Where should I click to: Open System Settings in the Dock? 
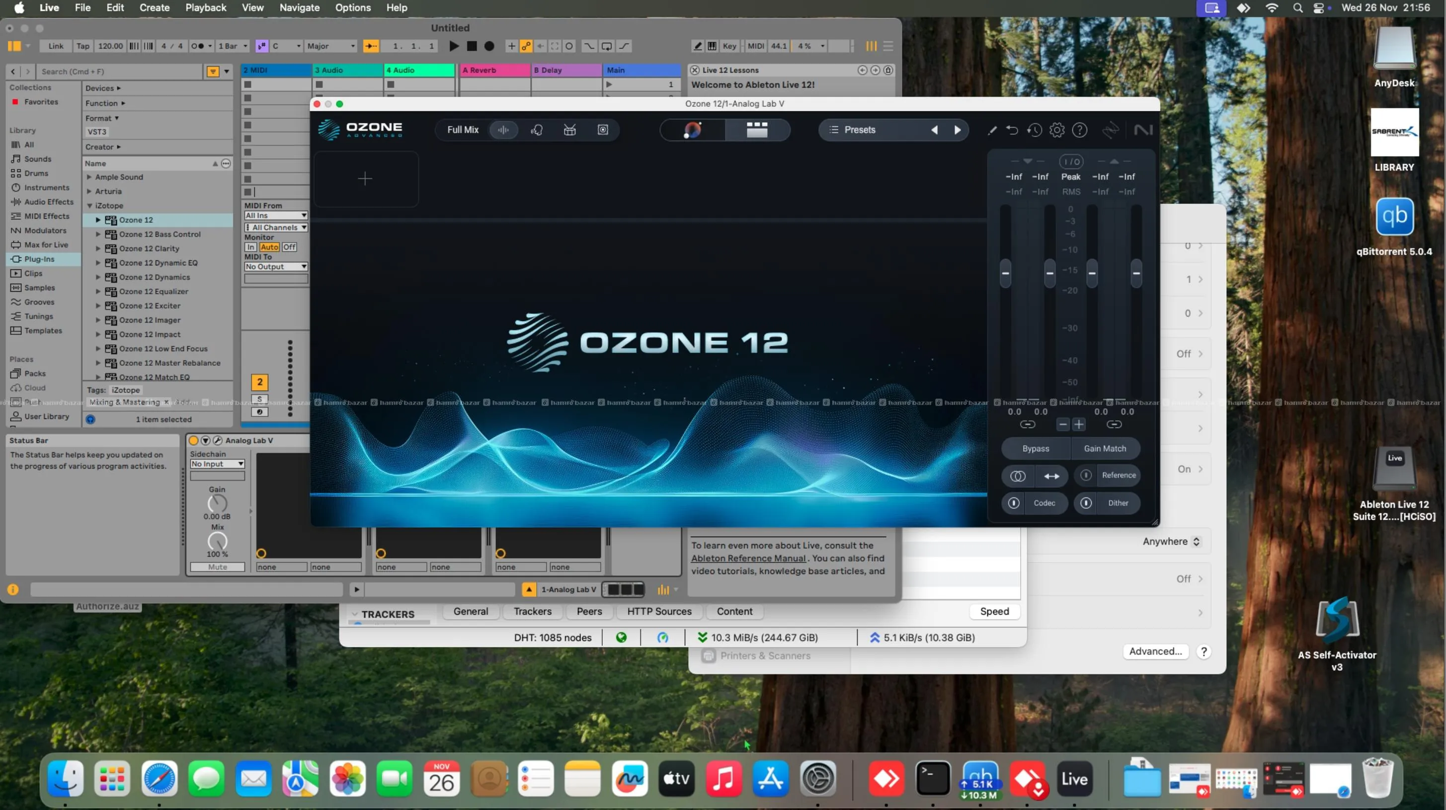(818, 778)
